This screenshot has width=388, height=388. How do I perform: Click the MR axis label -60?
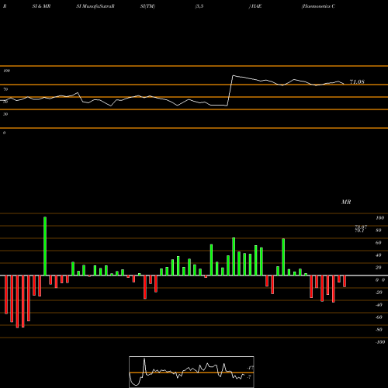[x=379, y=317]
